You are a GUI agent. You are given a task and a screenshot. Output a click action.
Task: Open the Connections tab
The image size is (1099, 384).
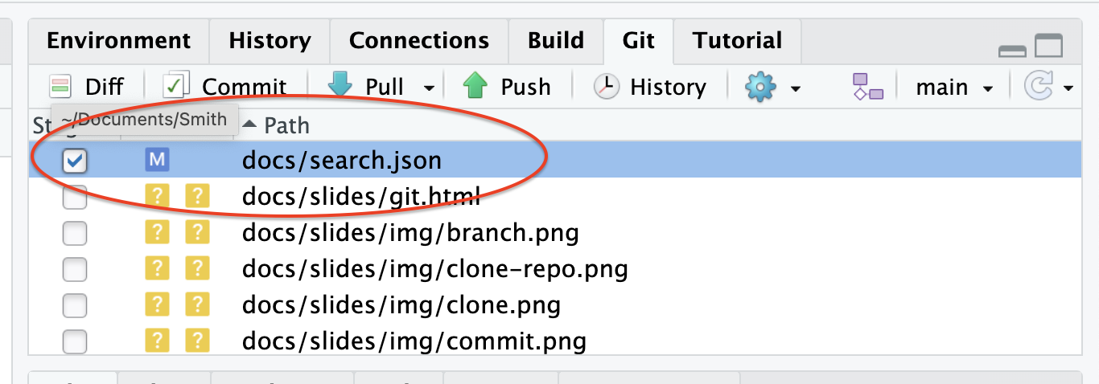tap(418, 40)
